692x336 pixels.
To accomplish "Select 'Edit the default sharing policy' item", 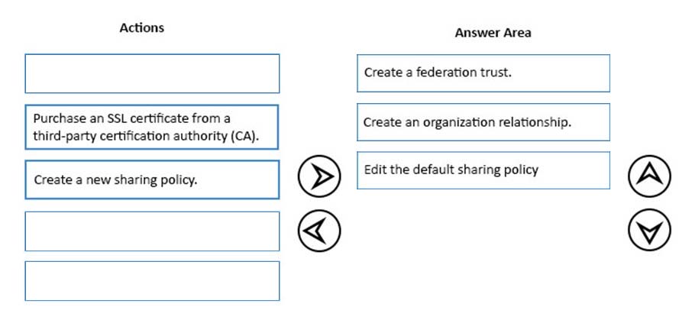I will pos(483,170).
